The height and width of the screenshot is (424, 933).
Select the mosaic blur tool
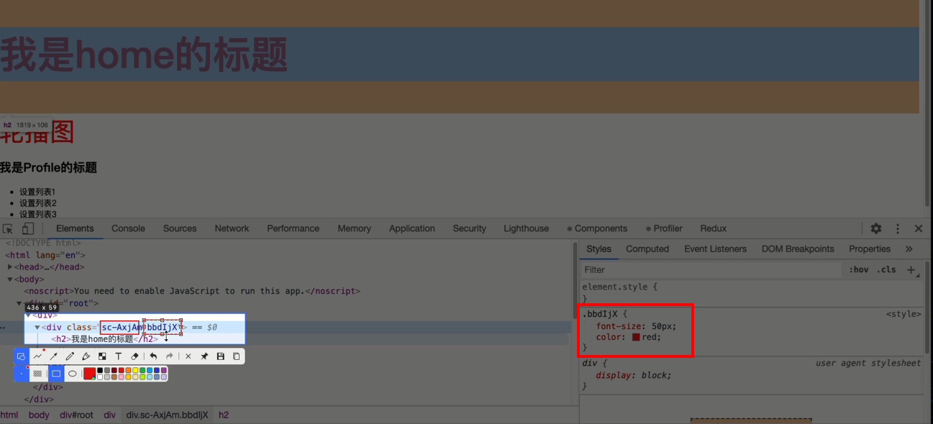(x=102, y=356)
